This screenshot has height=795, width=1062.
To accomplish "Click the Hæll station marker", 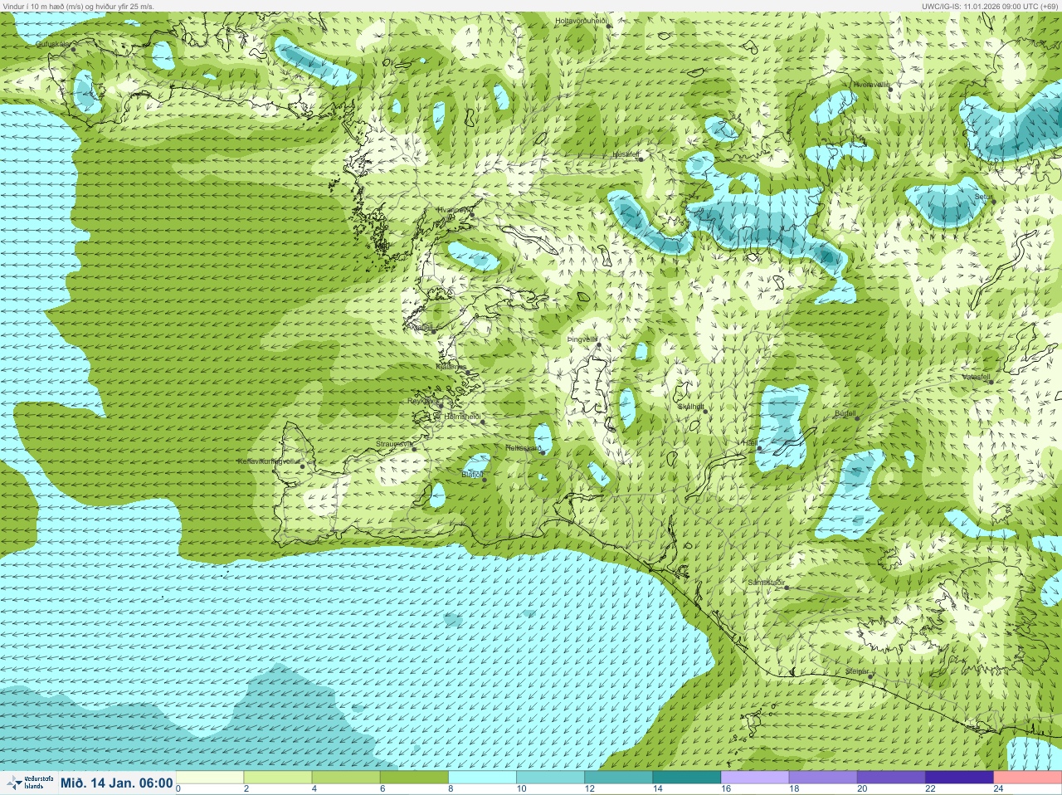I will click(759, 448).
